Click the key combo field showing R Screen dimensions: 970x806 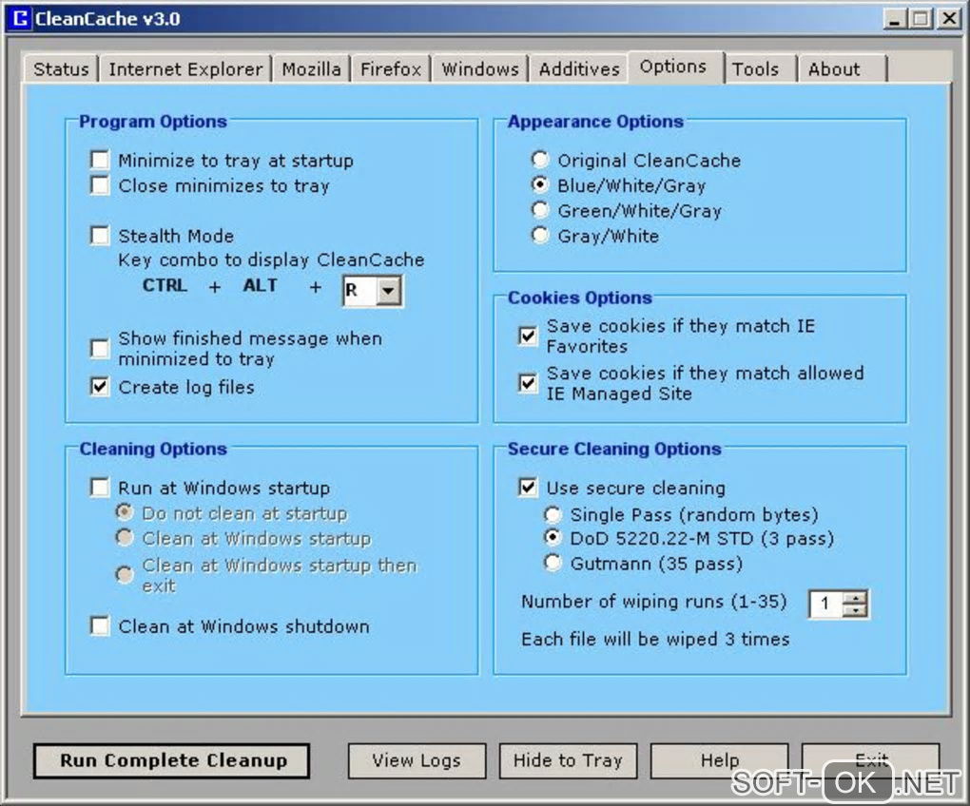[x=360, y=291]
